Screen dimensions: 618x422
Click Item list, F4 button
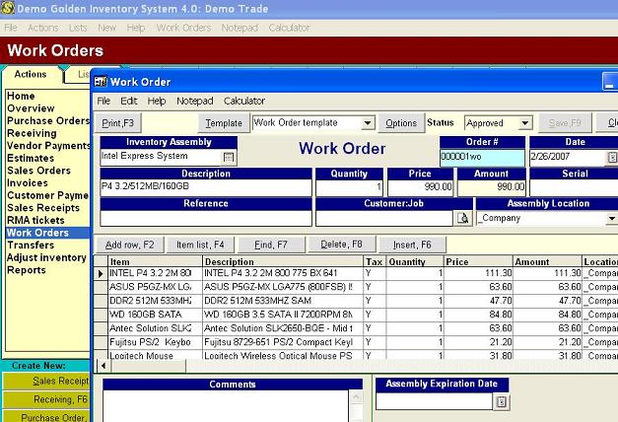pos(200,245)
